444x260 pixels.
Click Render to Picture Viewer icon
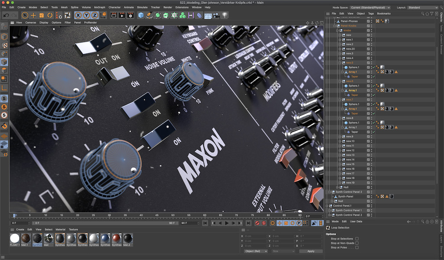[122, 15]
